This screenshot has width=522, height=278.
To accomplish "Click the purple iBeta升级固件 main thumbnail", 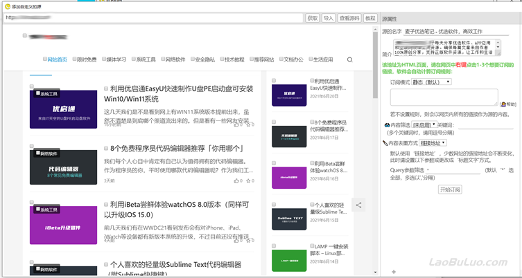I will [x=63, y=225].
